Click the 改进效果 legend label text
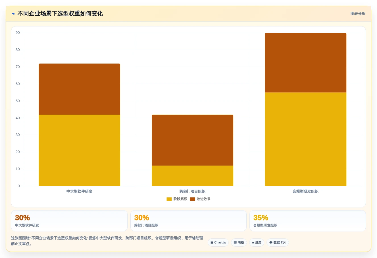This screenshot has height=258, width=377. click(x=204, y=199)
